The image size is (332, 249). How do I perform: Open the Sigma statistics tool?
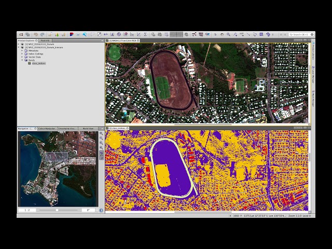click(145, 34)
